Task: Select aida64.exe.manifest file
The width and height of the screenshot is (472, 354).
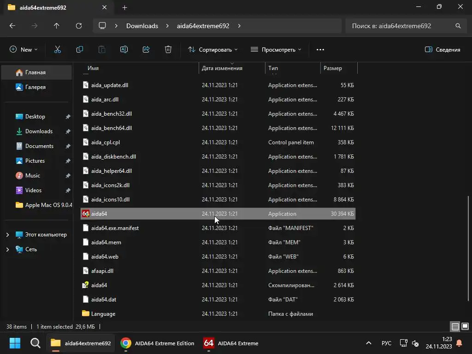Action: point(218,228)
